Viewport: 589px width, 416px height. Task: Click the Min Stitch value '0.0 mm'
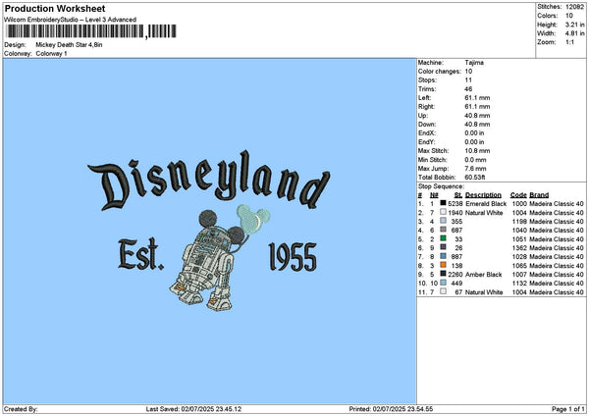475,160
